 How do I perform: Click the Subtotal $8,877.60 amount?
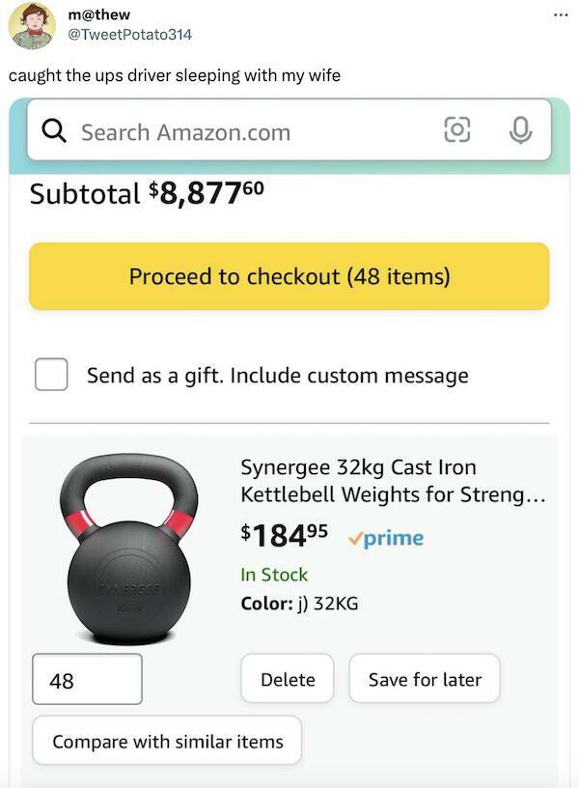coord(205,191)
